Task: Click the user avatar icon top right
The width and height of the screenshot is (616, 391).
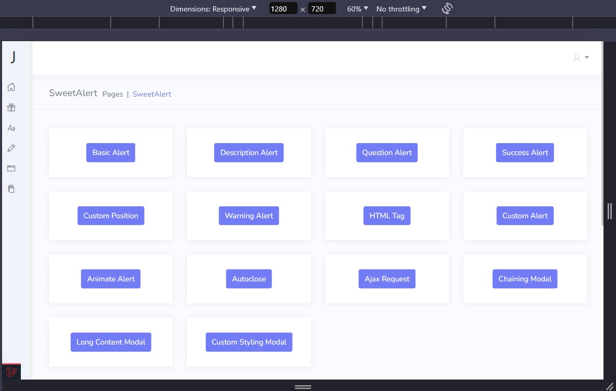Action: 577,57
